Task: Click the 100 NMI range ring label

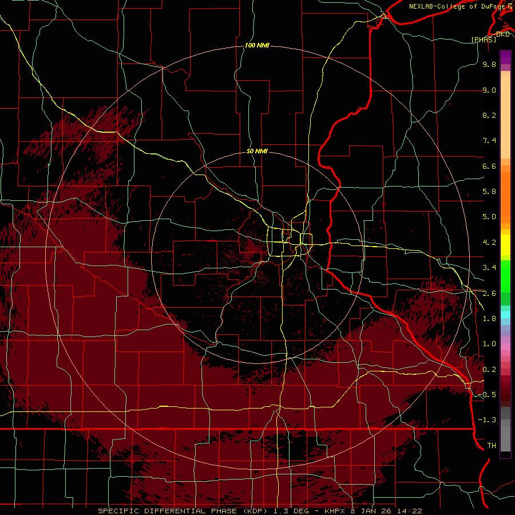Action: pos(257,45)
